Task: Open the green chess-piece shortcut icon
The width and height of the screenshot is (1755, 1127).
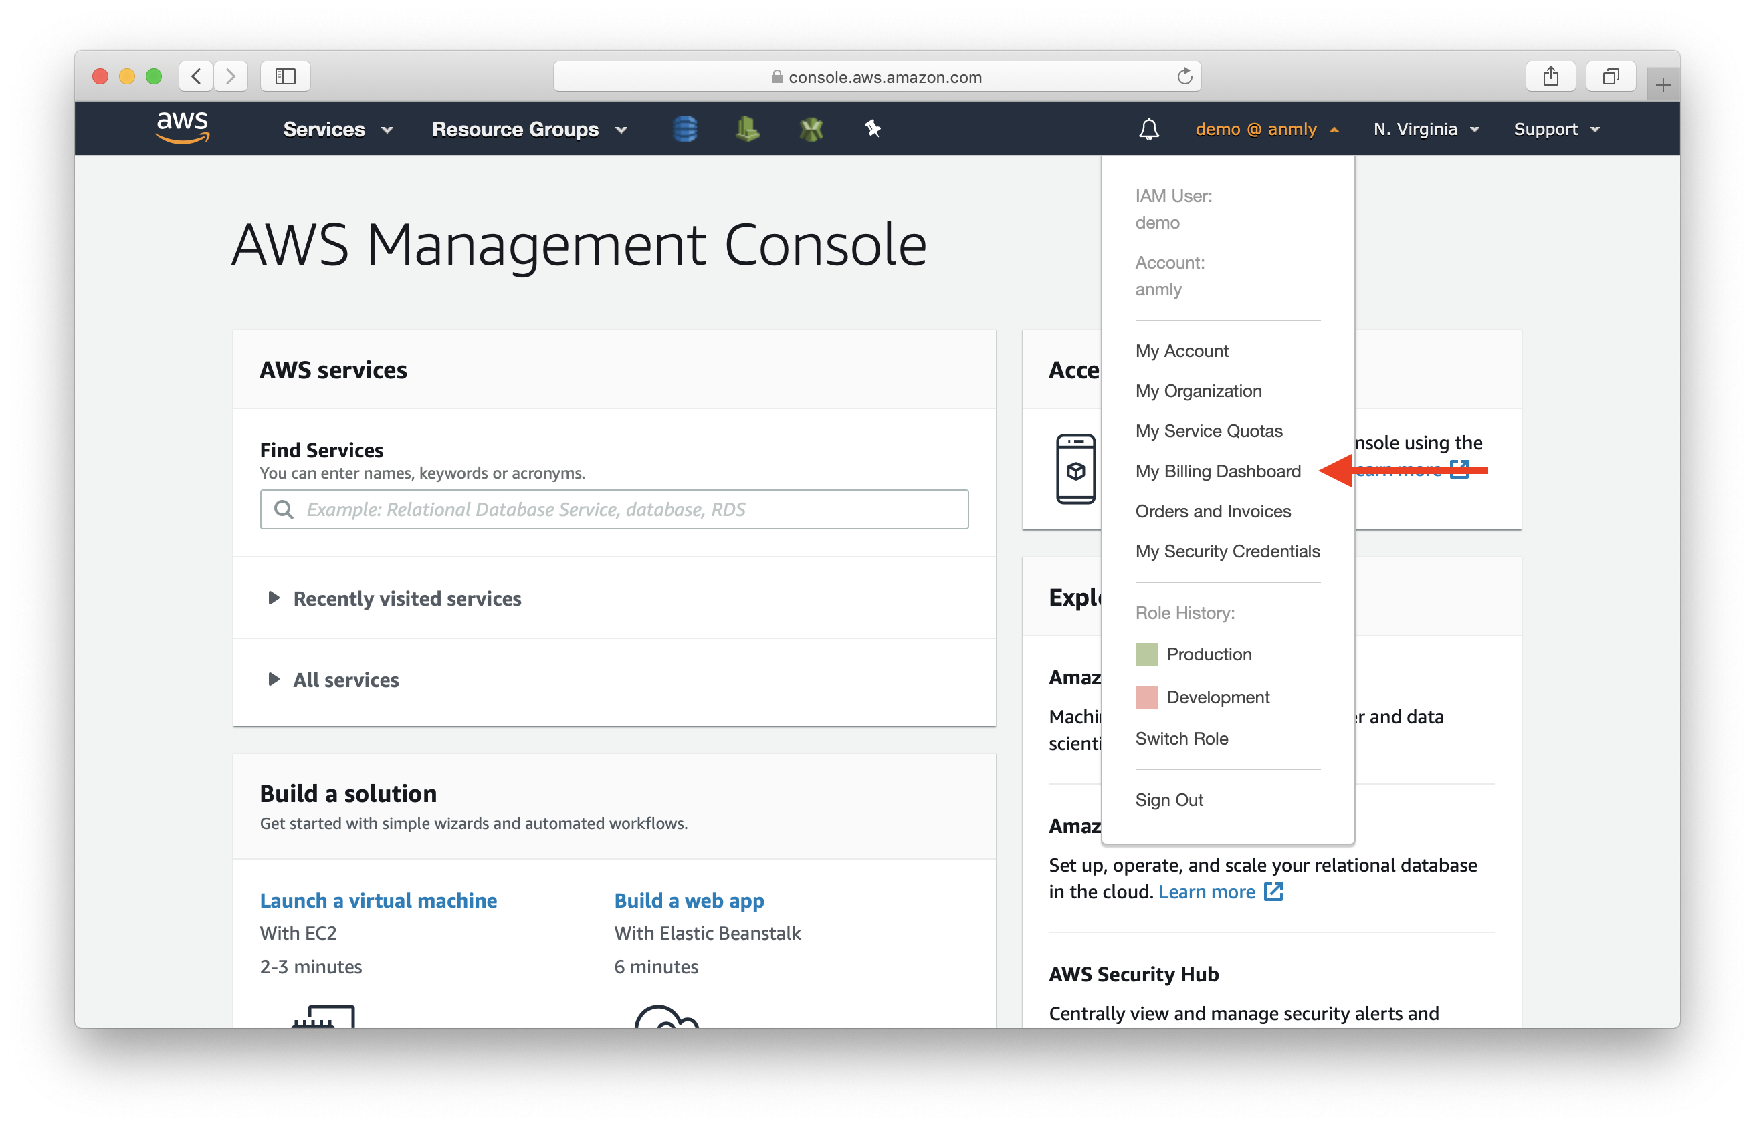Action: 747,129
